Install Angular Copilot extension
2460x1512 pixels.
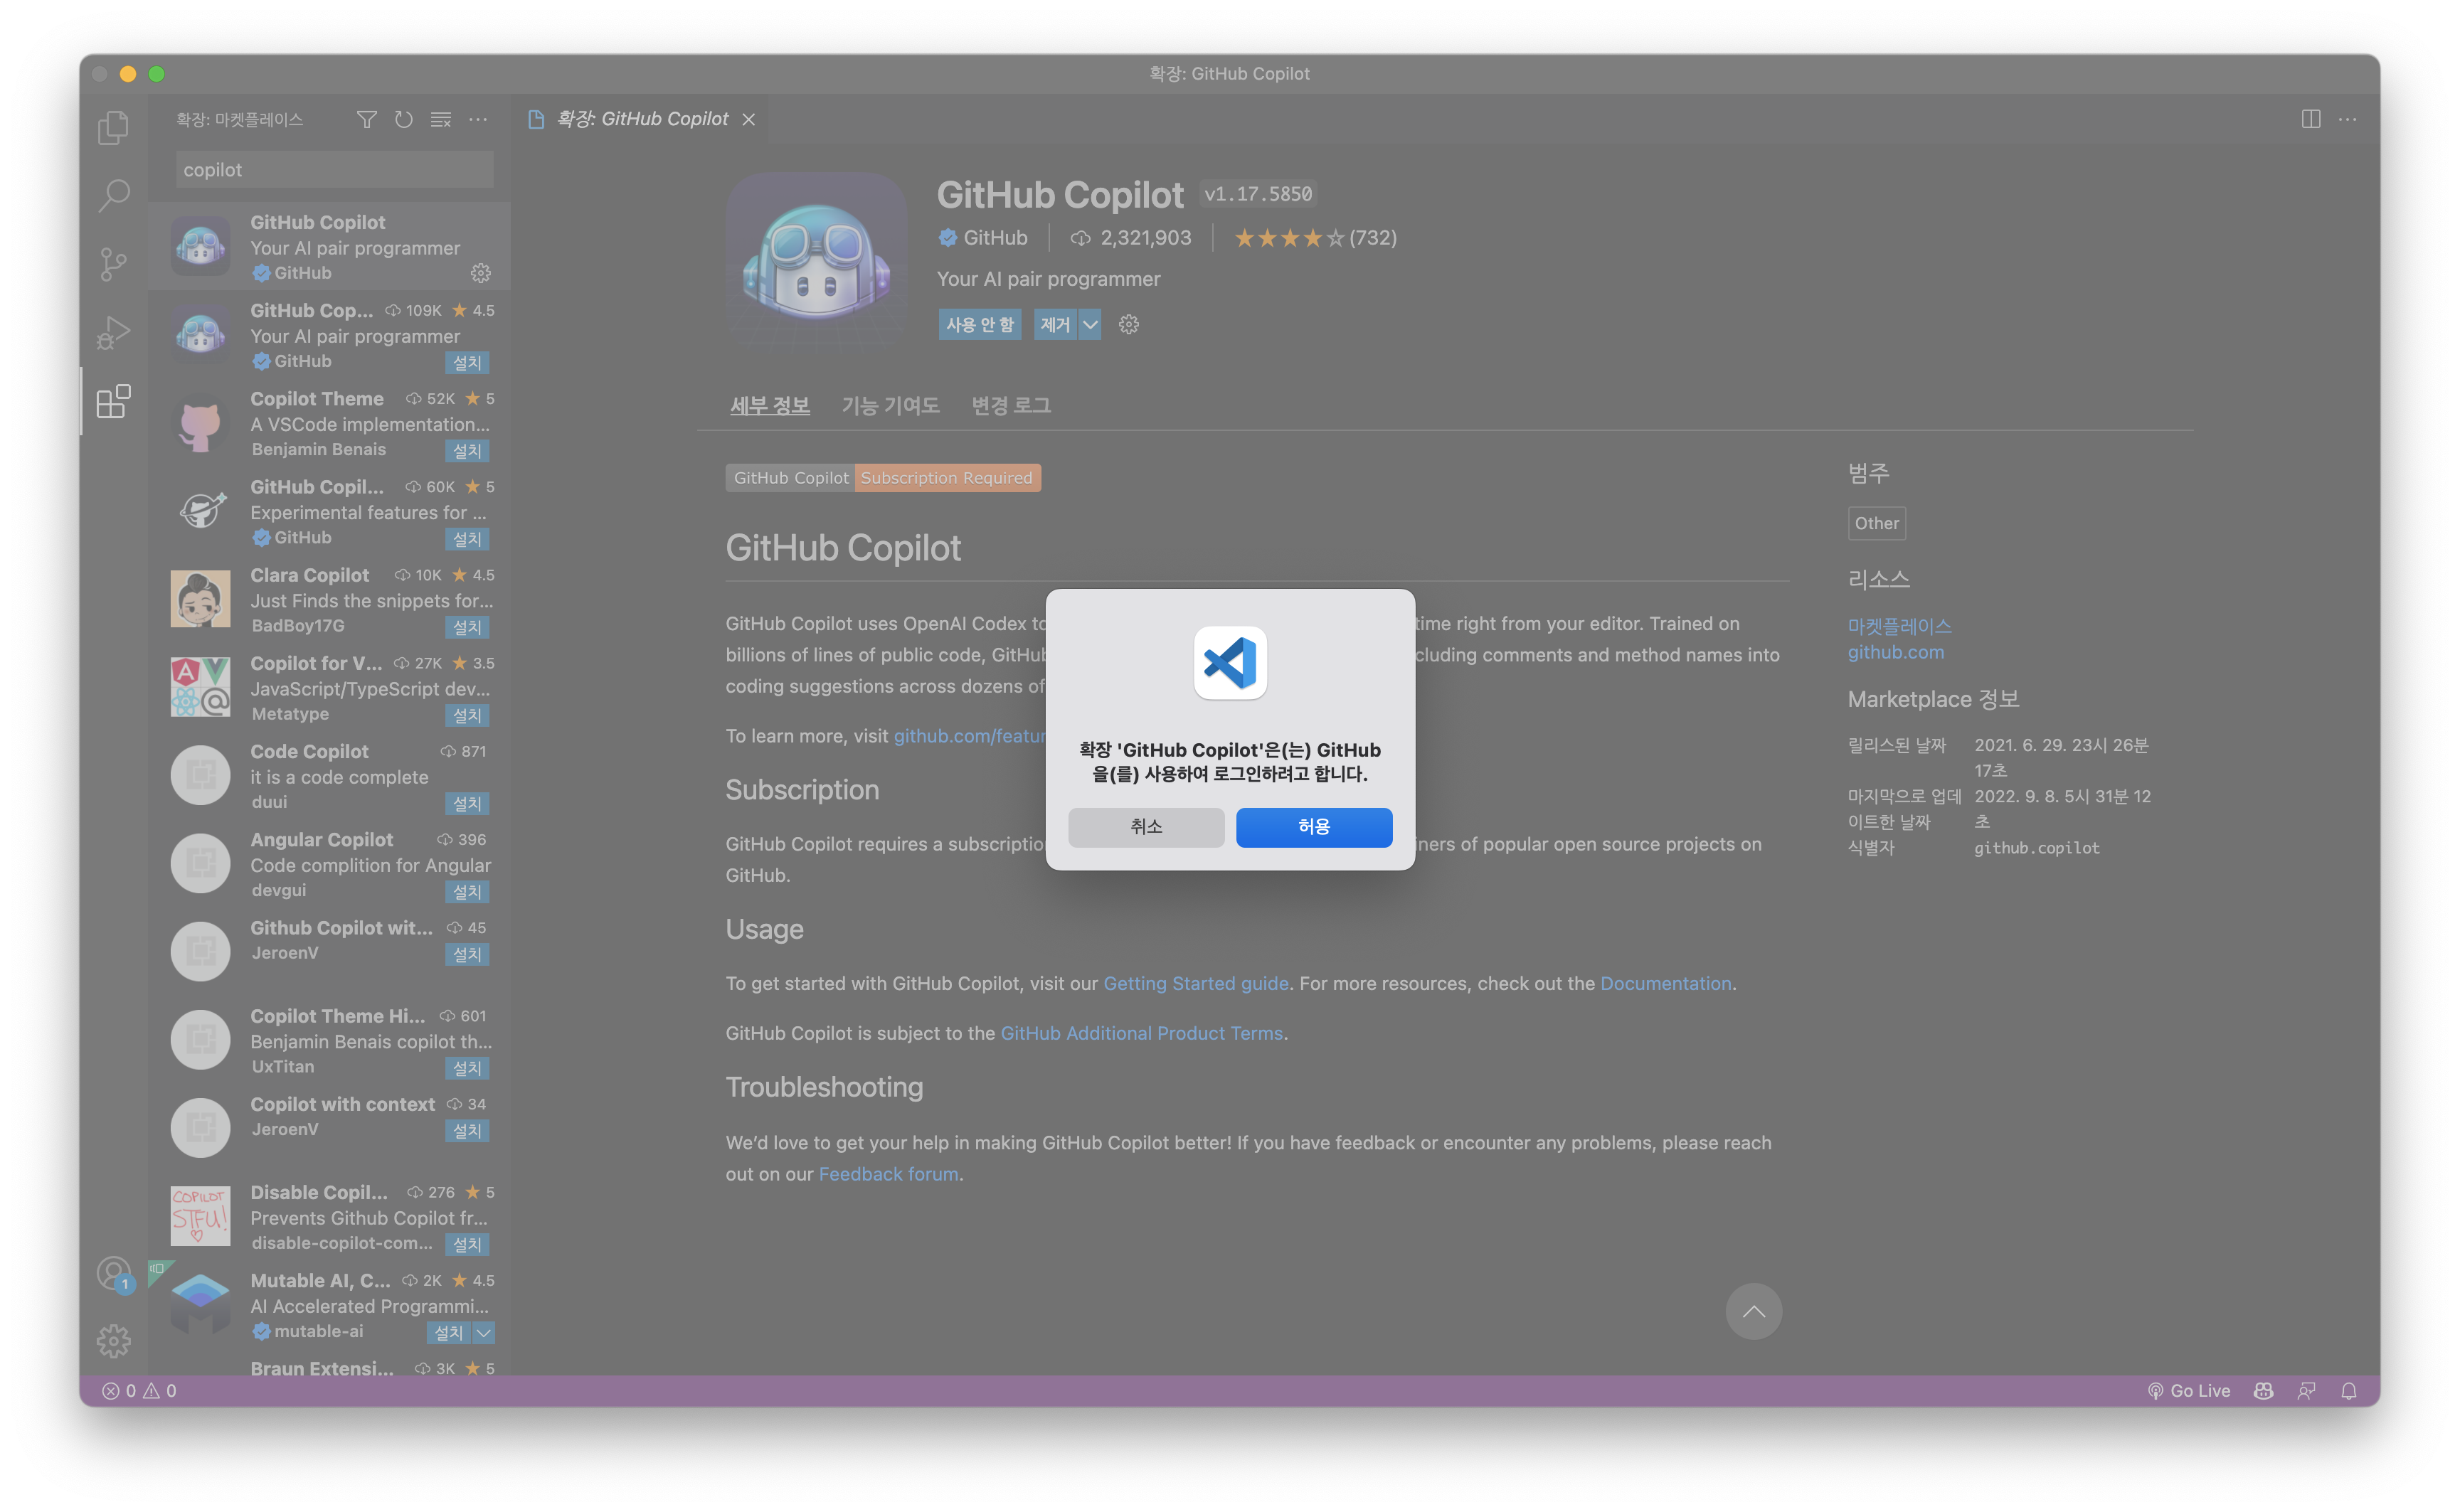(467, 891)
